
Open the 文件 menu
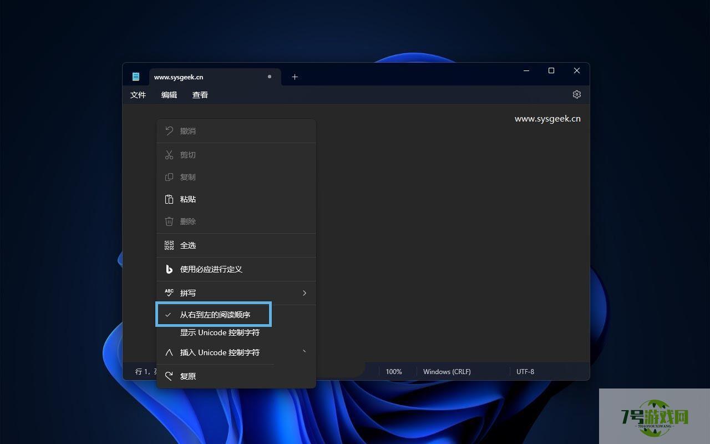138,95
